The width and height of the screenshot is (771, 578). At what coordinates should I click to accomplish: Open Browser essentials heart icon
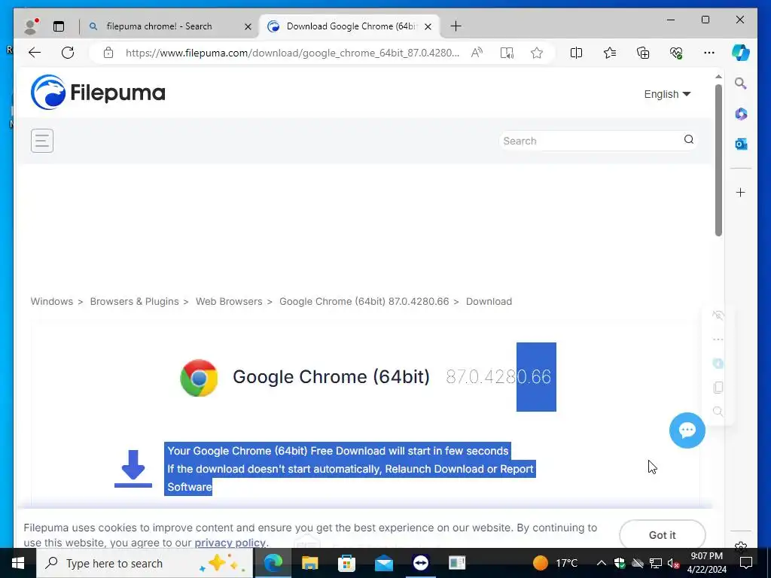tap(676, 53)
